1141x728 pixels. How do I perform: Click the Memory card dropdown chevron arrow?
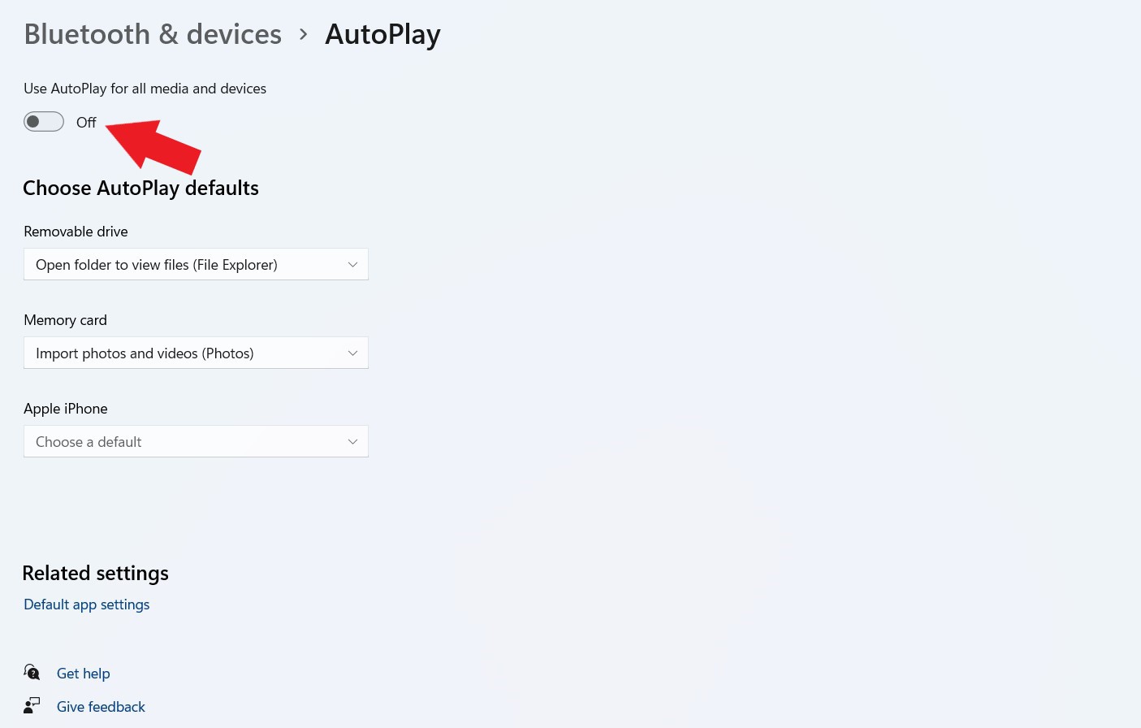coord(352,353)
